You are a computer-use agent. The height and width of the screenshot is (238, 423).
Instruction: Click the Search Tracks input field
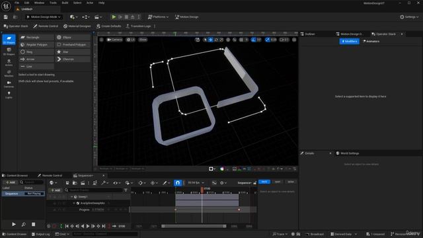point(94,190)
